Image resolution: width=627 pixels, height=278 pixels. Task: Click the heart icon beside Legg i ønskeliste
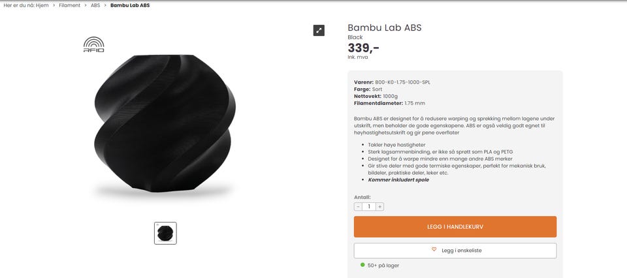coord(434,250)
